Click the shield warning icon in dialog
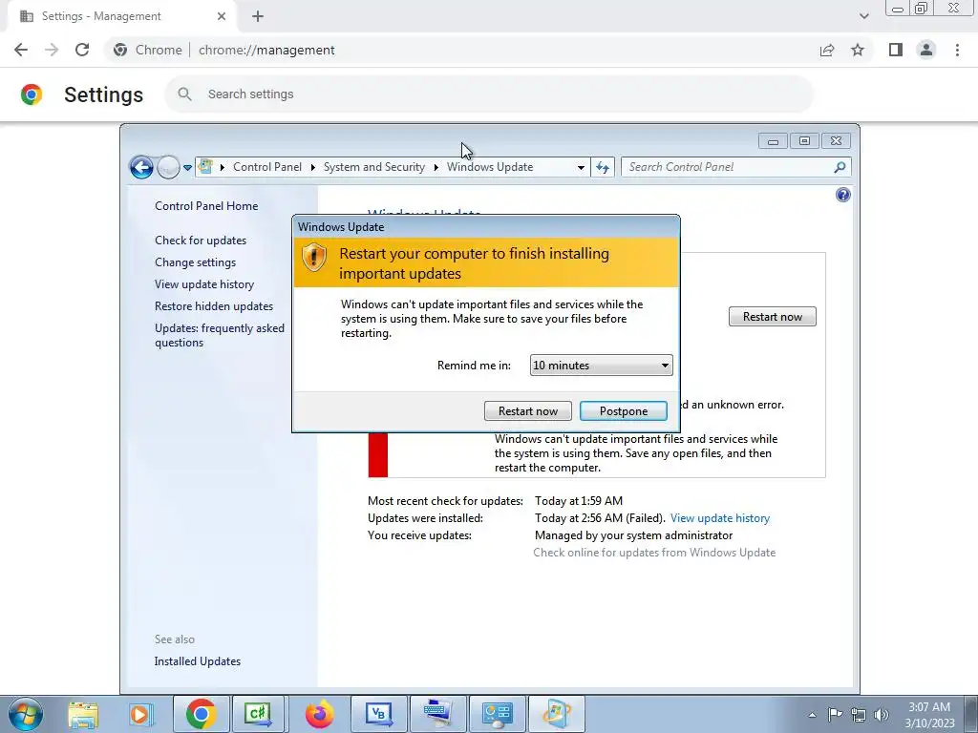The image size is (978, 733). (x=313, y=257)
